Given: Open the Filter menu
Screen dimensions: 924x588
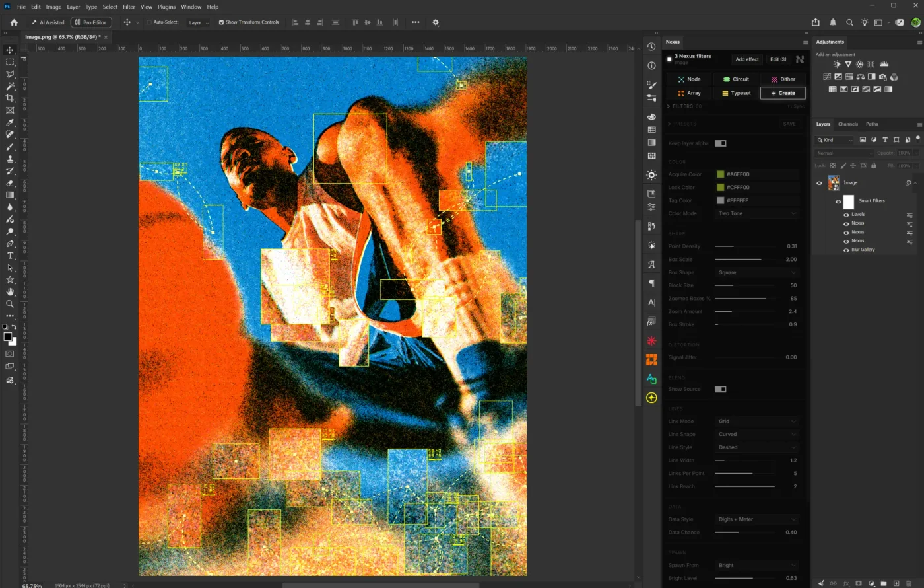Looking at the screenshot, I should tap(129, 7).
